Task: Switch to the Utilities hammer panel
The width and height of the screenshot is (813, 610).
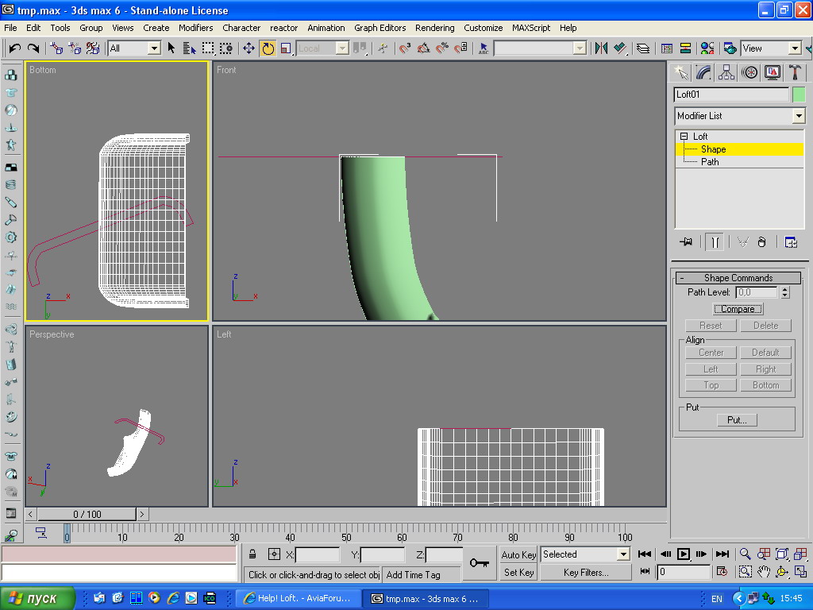Action: coord(795,72)
